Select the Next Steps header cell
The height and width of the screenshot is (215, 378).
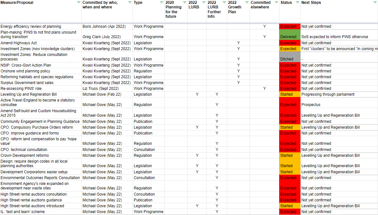[339, 11]
